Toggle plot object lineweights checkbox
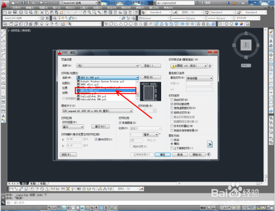The image size is (275, 211). click(172, 104)
